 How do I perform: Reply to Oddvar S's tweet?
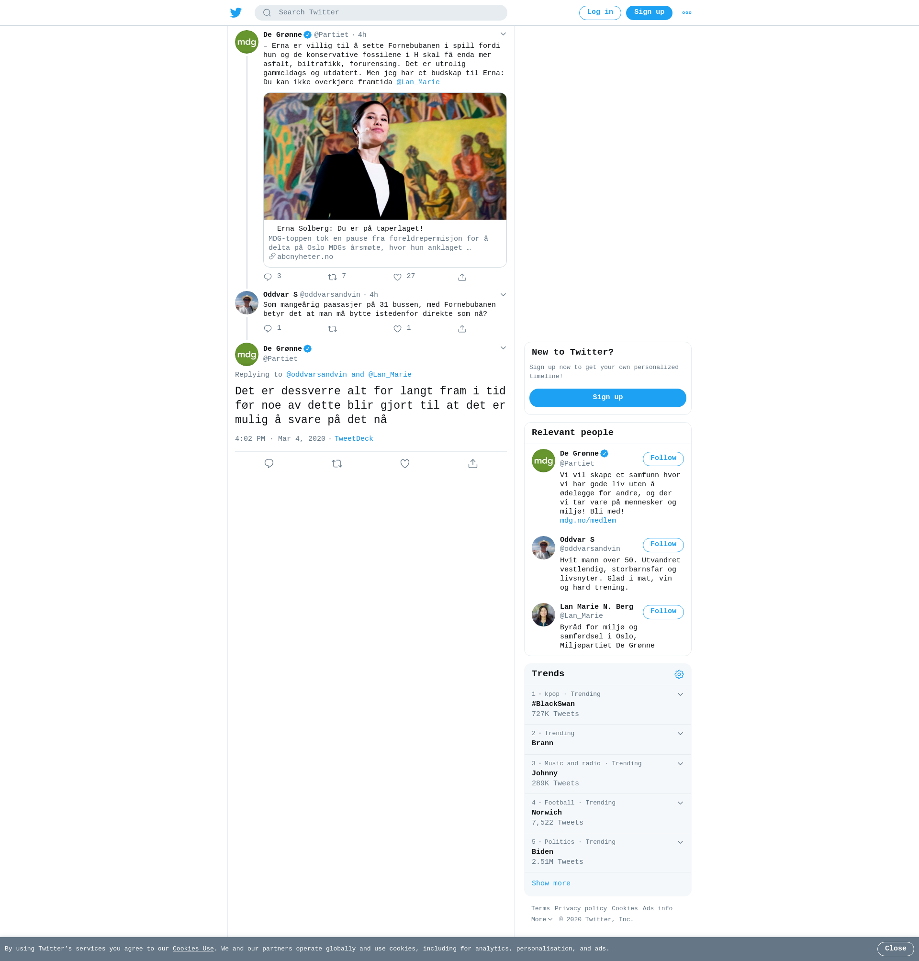tap(268, 329)
